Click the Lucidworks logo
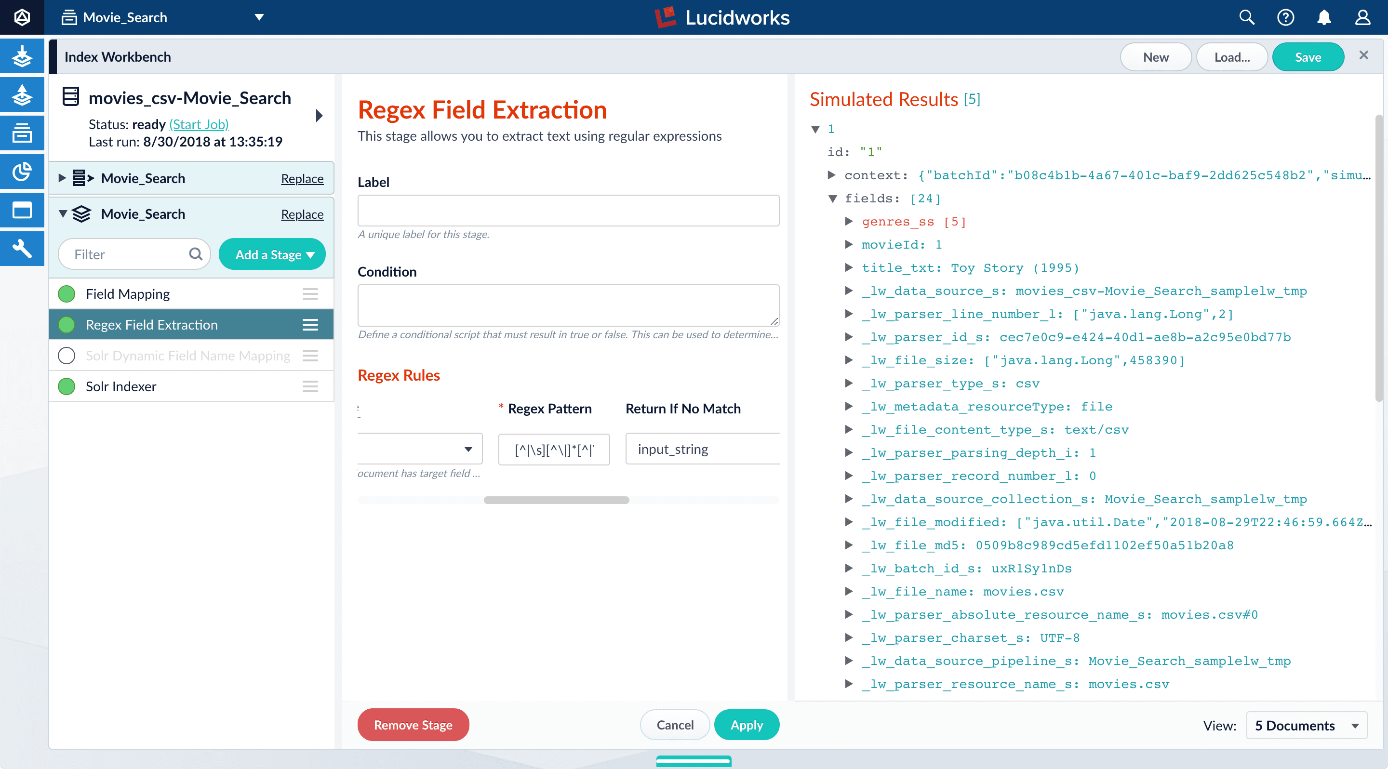The height and width of the screenshot is (769, 1388). click(722, 17)
